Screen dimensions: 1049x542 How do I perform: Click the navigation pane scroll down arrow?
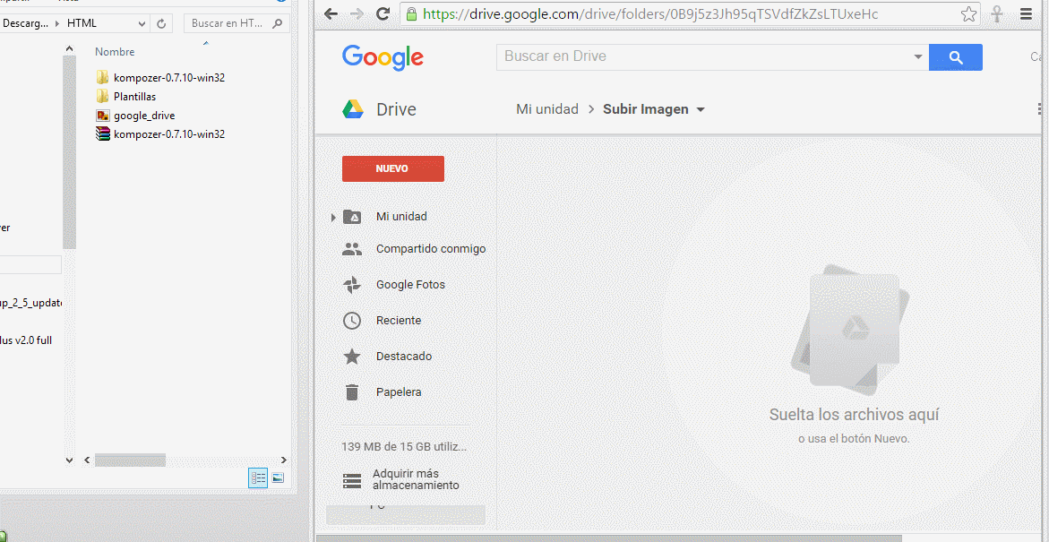(69, 460)
